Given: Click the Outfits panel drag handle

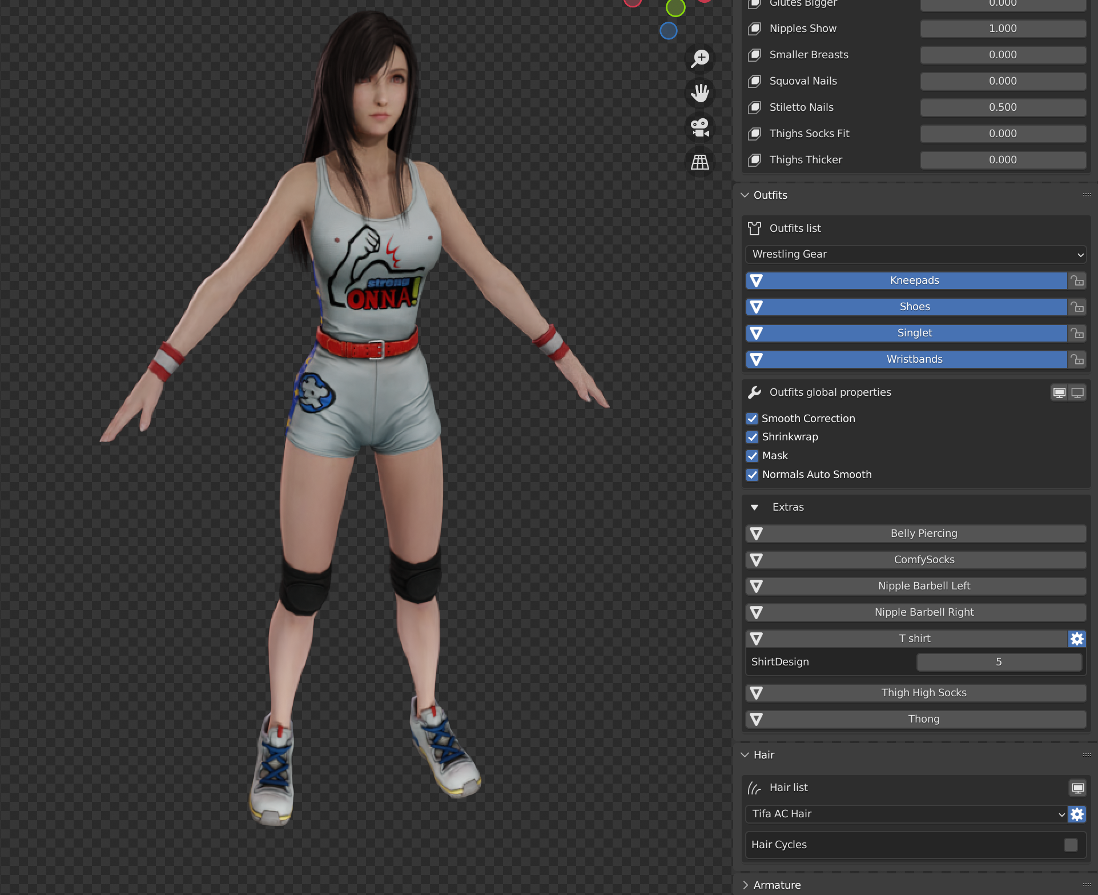Looking at the screenshot, I should pos(1087,195).
